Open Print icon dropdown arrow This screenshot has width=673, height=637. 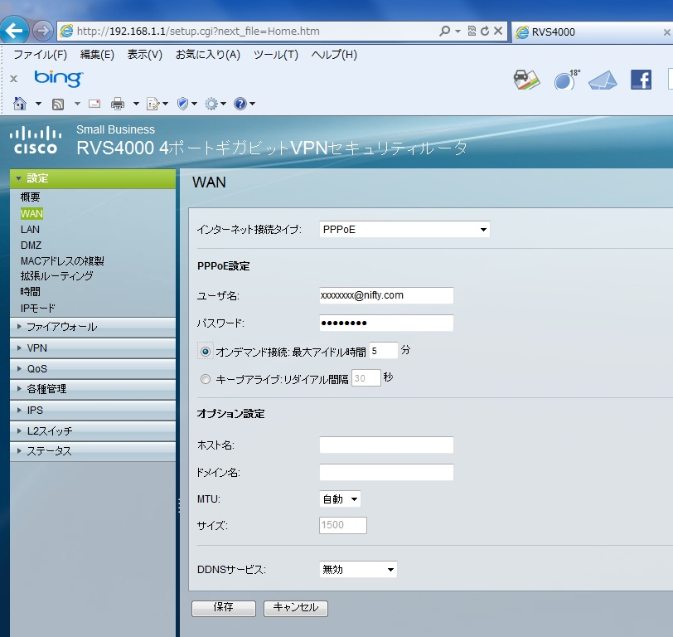(x=136, y=104)
